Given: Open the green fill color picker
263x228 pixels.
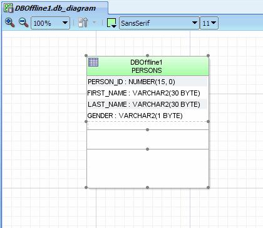Looking at the screenshot, I should pos(111,23).
